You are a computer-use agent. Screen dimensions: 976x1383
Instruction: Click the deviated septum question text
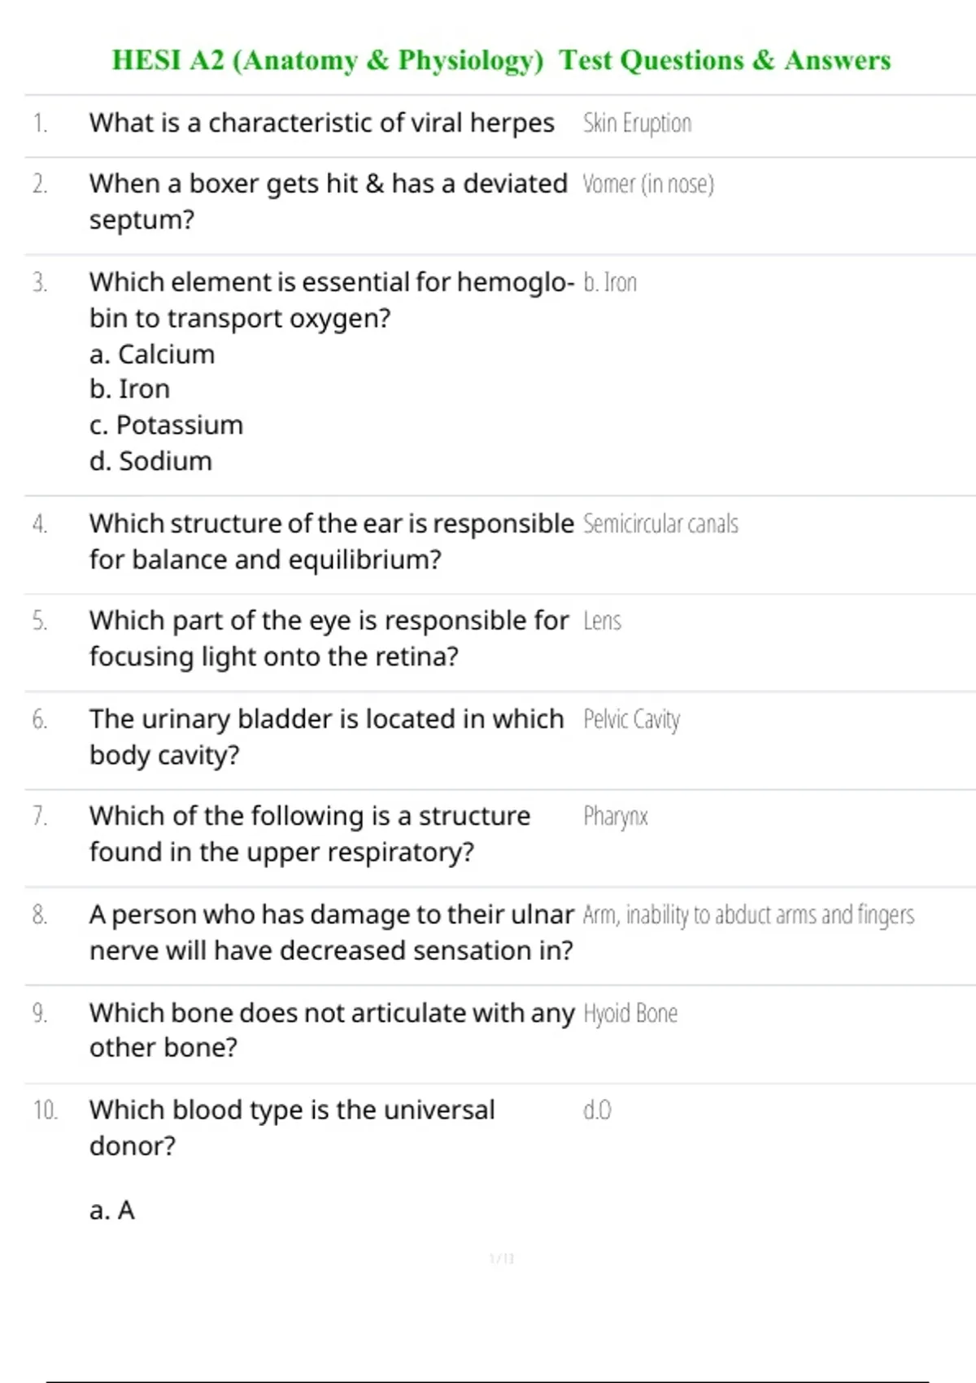(328, 202)
